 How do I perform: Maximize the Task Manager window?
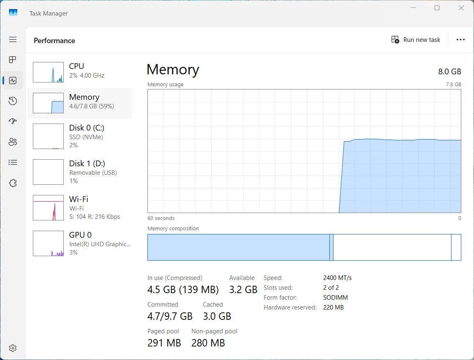437,8
